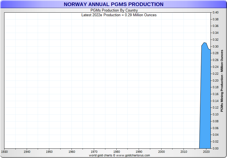
Task: Click the 0.20 y-axis value
Action: click(215, 81)
